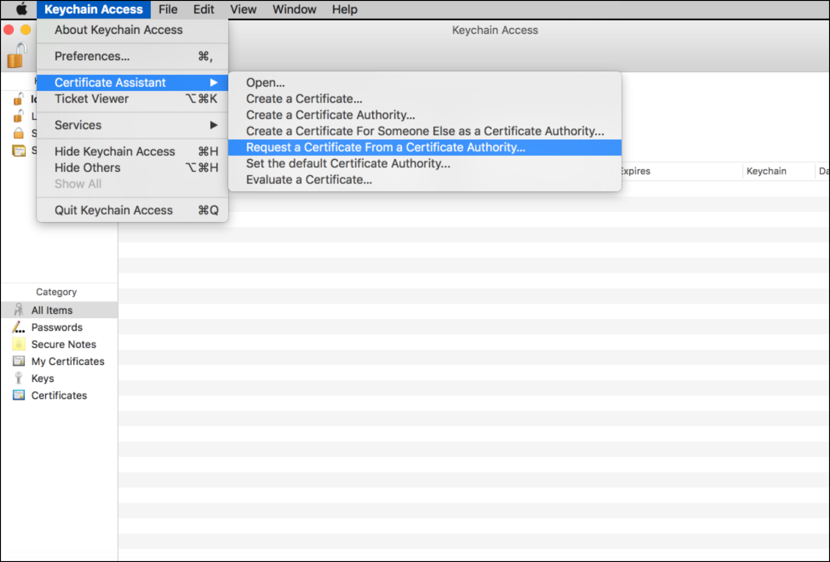Open the Help menu
This screenshot has height=562, width=830.
(345, 9)
